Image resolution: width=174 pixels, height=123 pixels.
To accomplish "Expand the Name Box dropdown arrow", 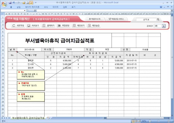I will click(x=25, y=10).
